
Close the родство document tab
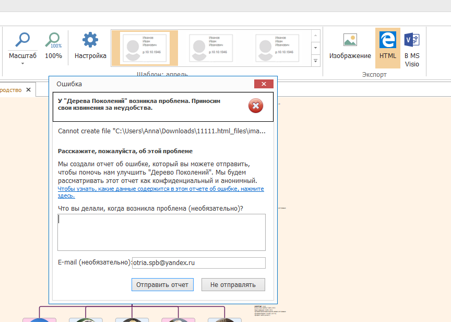click(29, 90)
